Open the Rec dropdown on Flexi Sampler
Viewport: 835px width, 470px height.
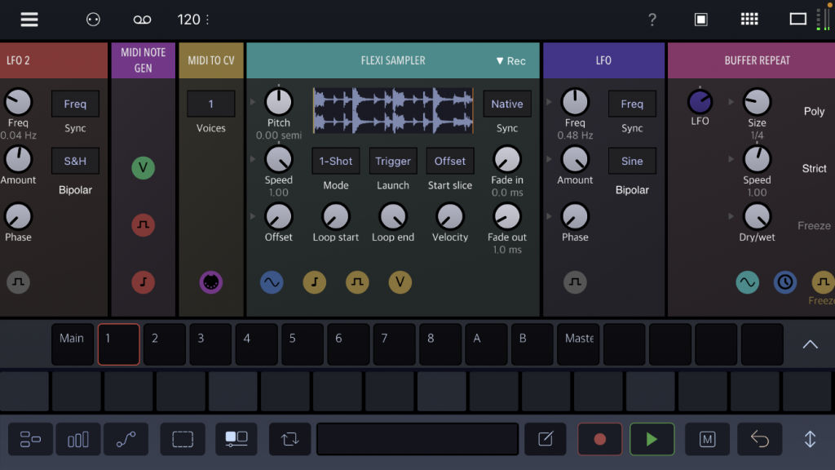pos(510,60)
